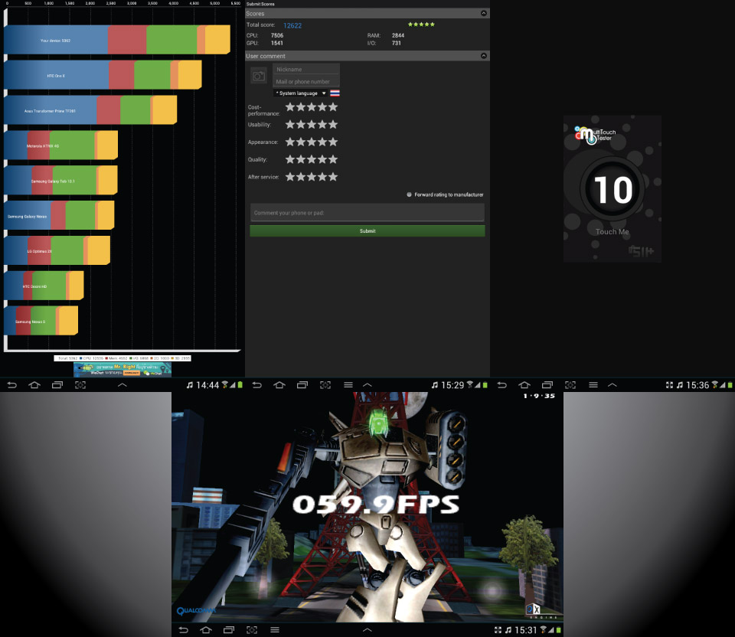
Task: Collapse the Scores section header
Action: (x=484, y=13)
